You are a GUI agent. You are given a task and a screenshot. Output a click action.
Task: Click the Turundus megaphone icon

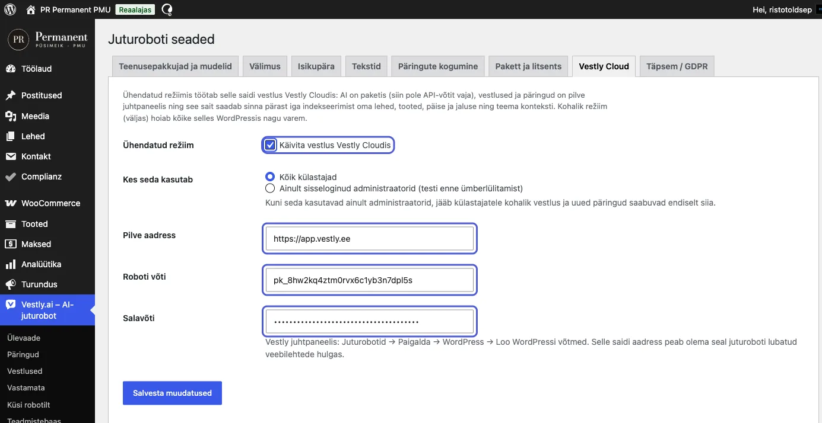pos(11,284)
